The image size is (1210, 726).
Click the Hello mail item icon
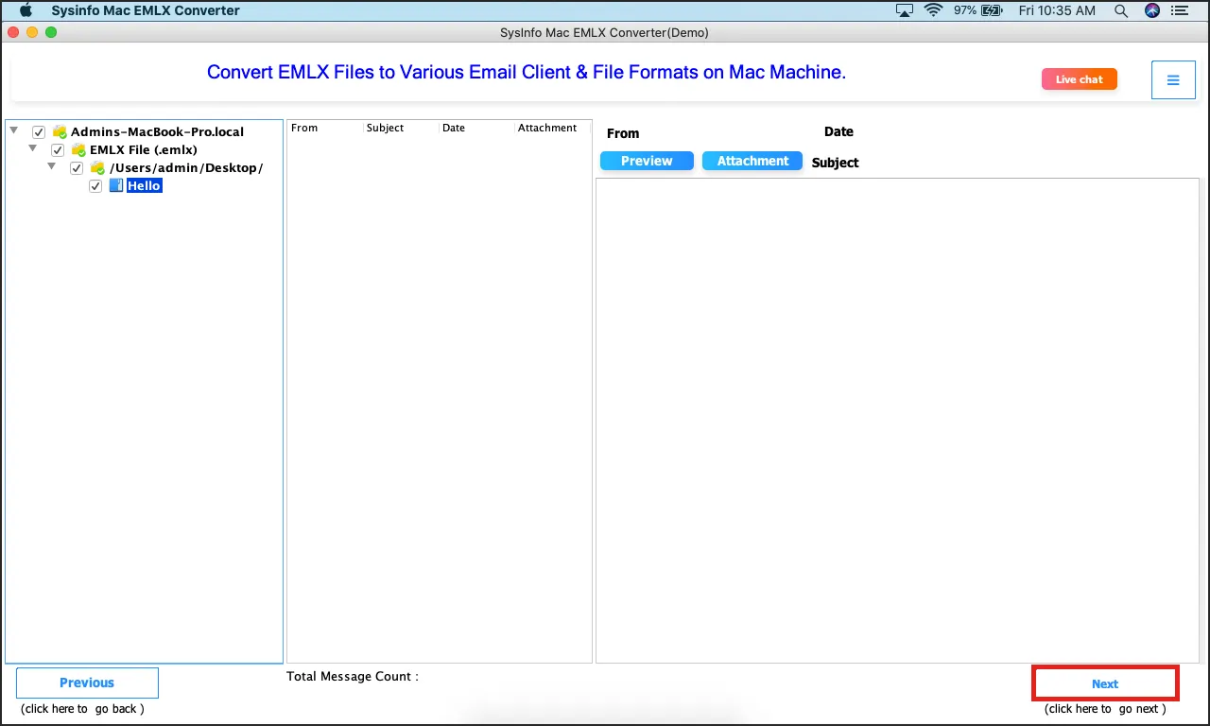[x=116, y=186]
